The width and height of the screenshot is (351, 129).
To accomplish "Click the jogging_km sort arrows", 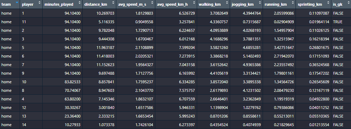I will (x=260, y=3).
